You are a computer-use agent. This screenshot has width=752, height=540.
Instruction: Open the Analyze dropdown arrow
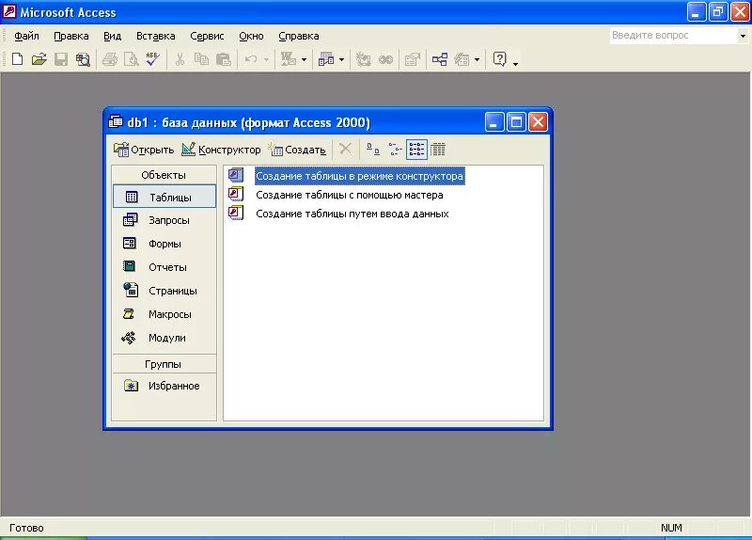click(x=341, y=60)
